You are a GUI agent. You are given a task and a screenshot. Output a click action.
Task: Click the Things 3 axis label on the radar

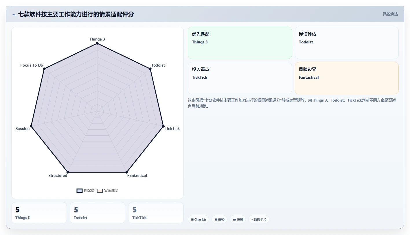coord(97,39)
